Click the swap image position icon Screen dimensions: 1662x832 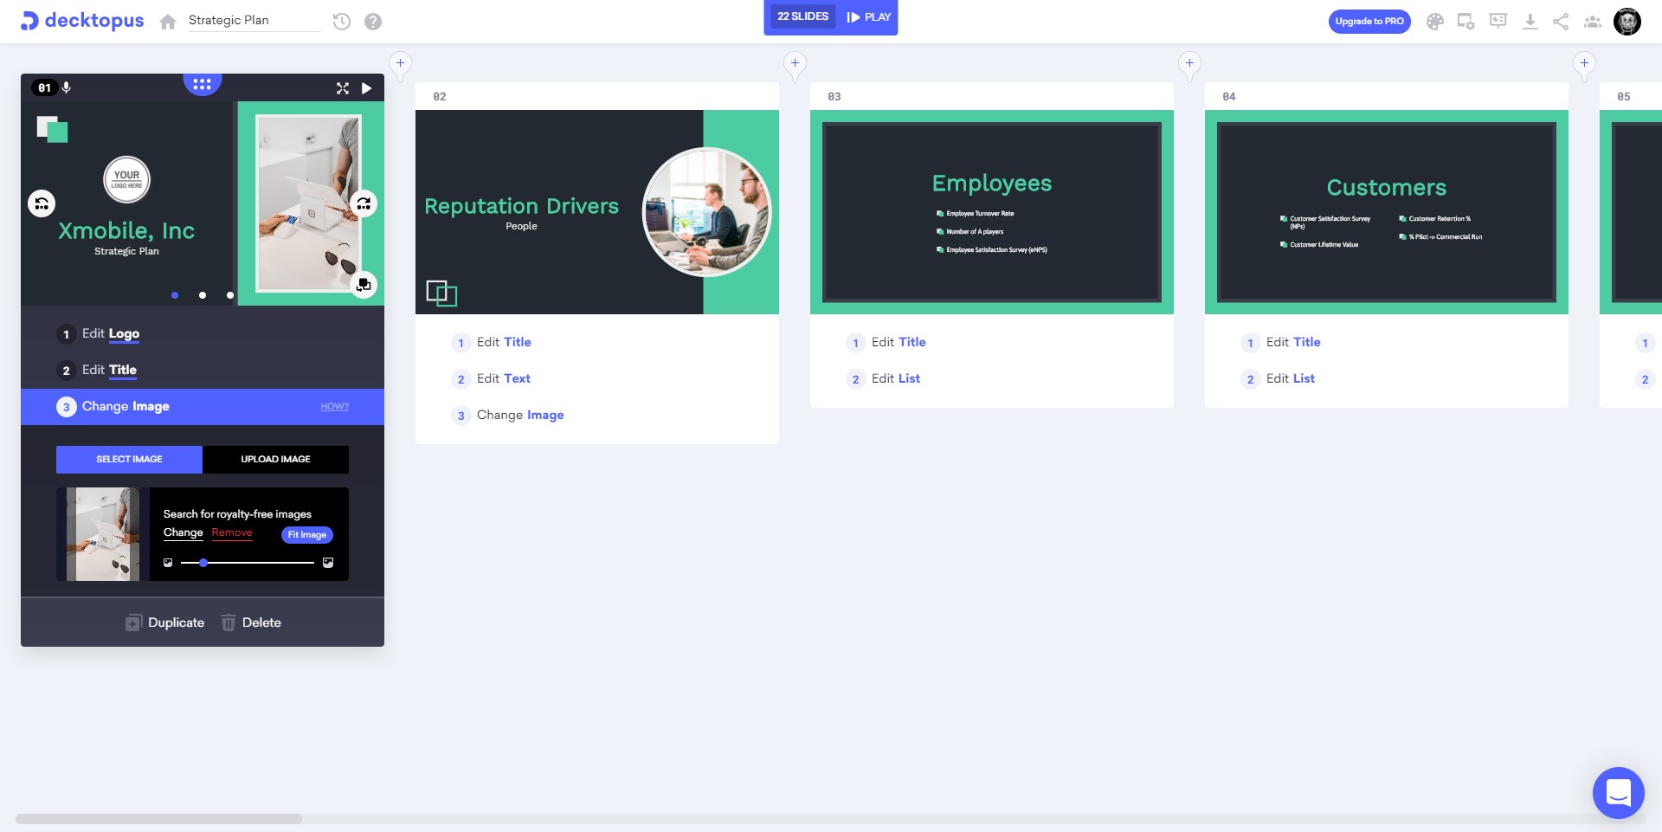pos(364,284)
